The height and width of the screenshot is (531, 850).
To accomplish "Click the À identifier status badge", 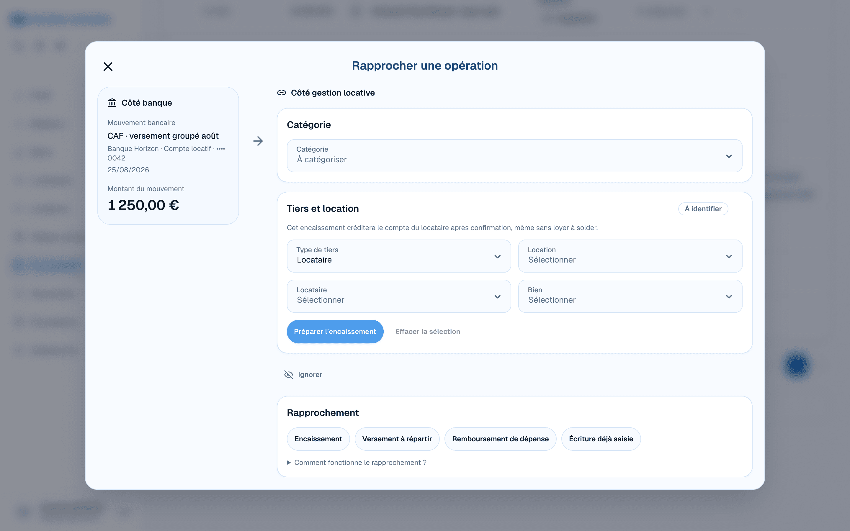I will pyautogui.click(x=703, y=209).
